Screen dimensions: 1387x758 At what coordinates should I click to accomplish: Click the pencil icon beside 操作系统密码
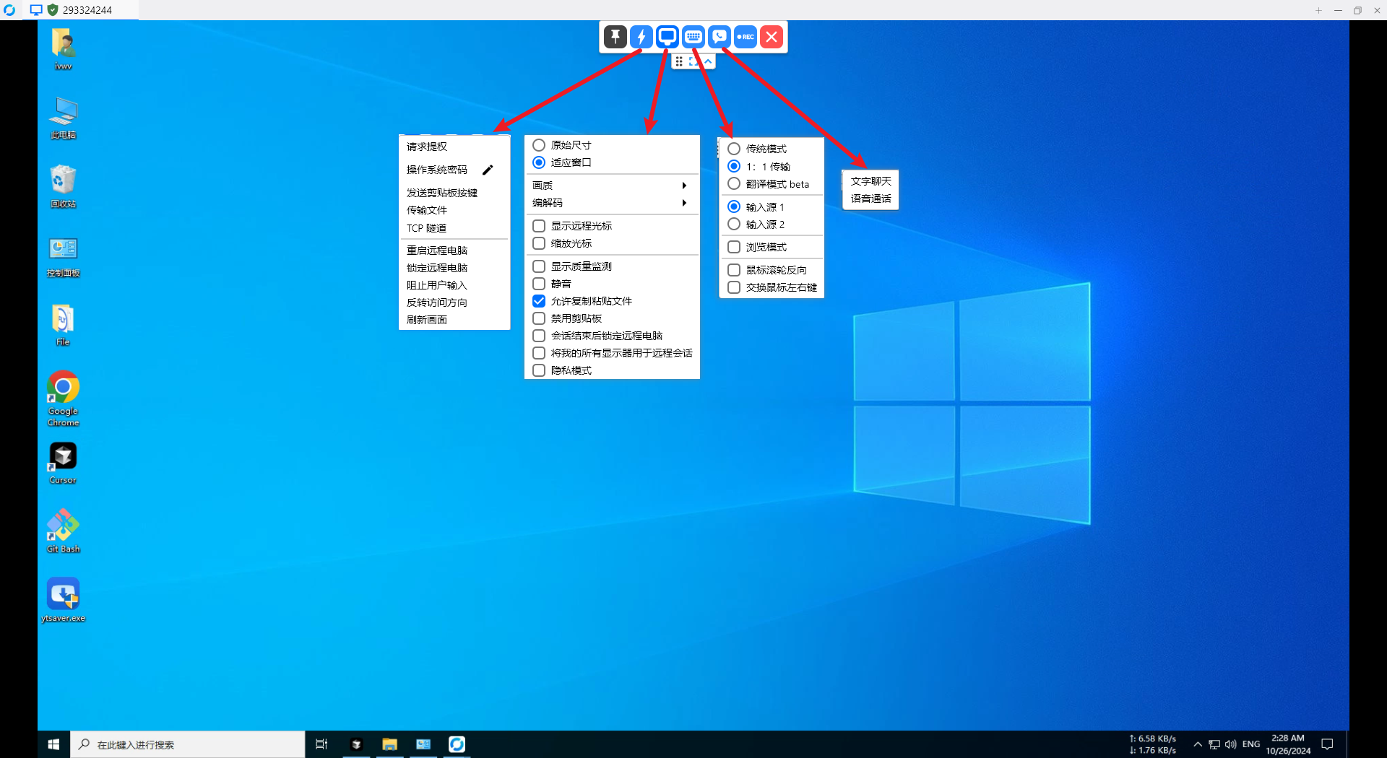pyautogui.click(x=488, y=170)
